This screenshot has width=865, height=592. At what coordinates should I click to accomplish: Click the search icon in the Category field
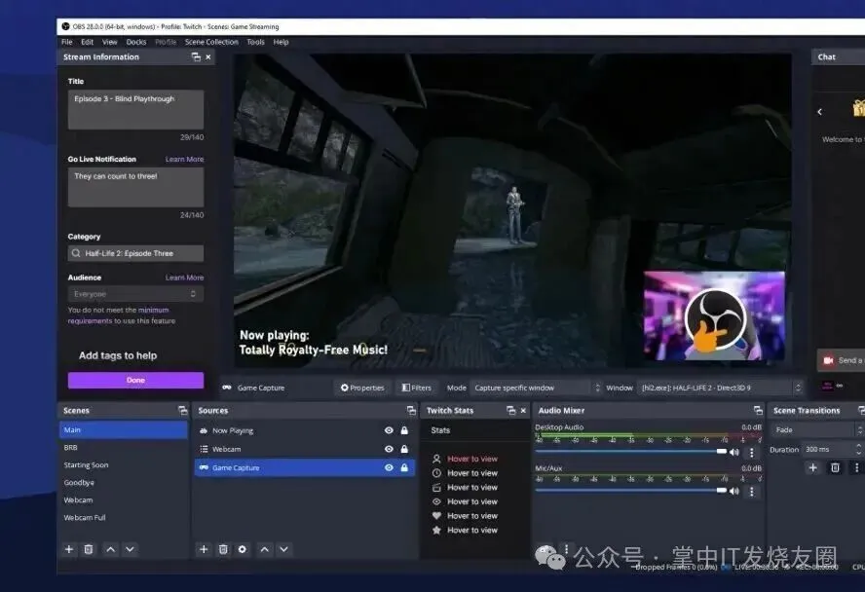[76, 253]
